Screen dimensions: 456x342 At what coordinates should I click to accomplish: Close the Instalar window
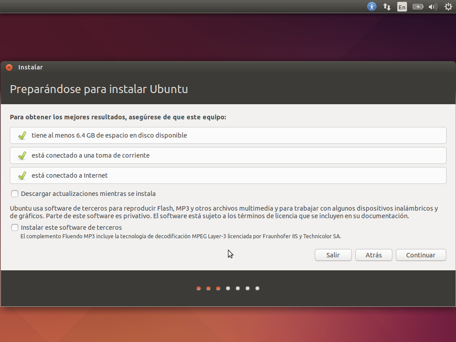[x=9, y=68]
